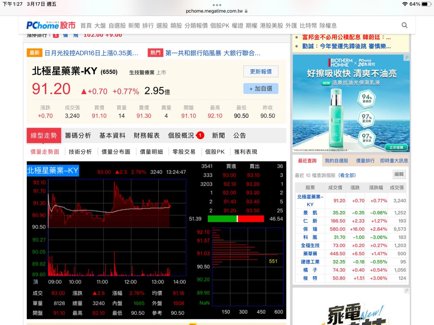Viewport: 434px width, 325px height.
Task: Open the 價量分布圖 view
Action: pyautogui.click(x=116, y=152)
